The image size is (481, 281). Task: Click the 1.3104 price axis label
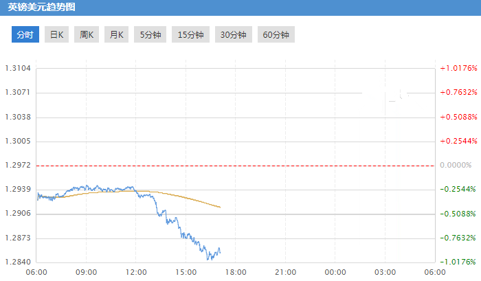point(18,68)
